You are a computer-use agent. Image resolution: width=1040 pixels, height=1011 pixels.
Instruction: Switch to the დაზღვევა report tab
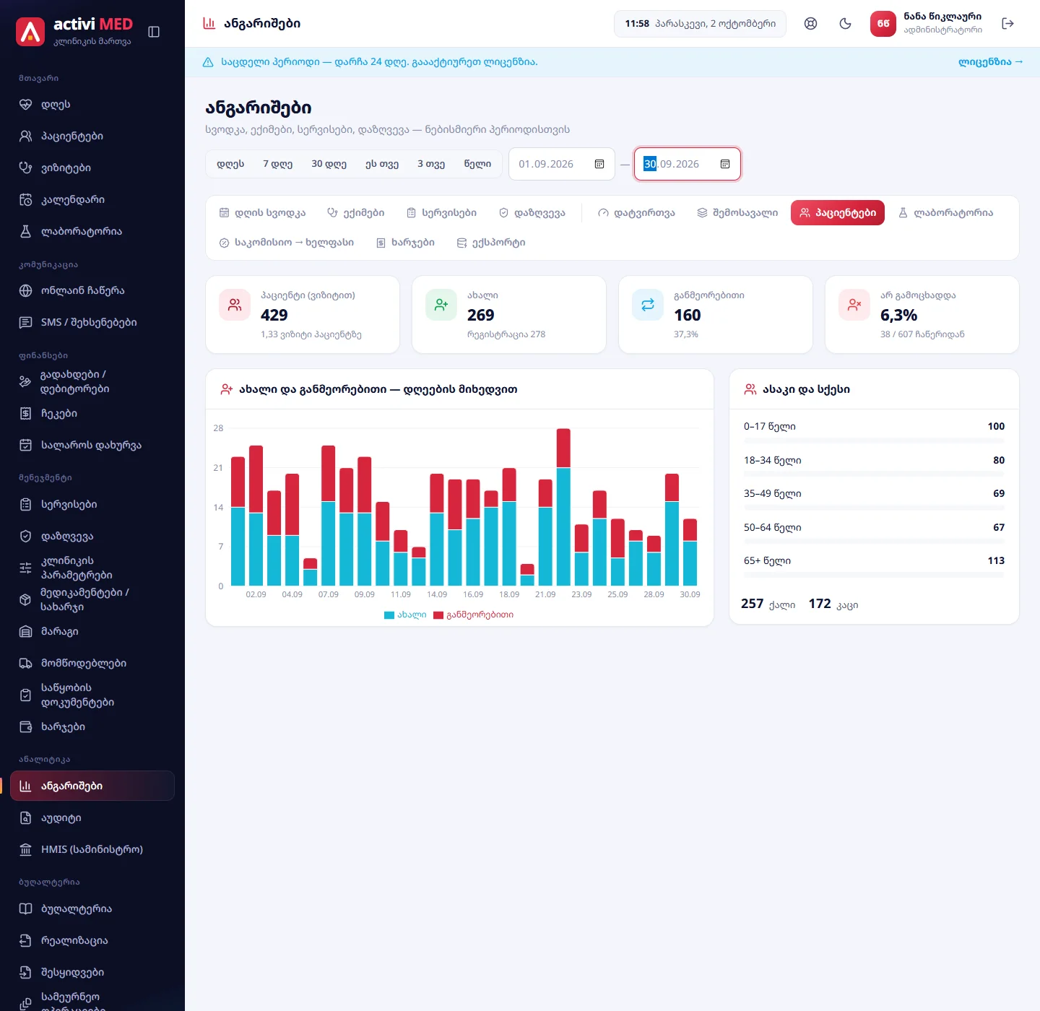(x=532, y=213)
